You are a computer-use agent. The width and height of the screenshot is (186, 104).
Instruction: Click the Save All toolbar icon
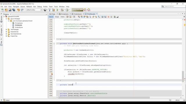[14, 10]
